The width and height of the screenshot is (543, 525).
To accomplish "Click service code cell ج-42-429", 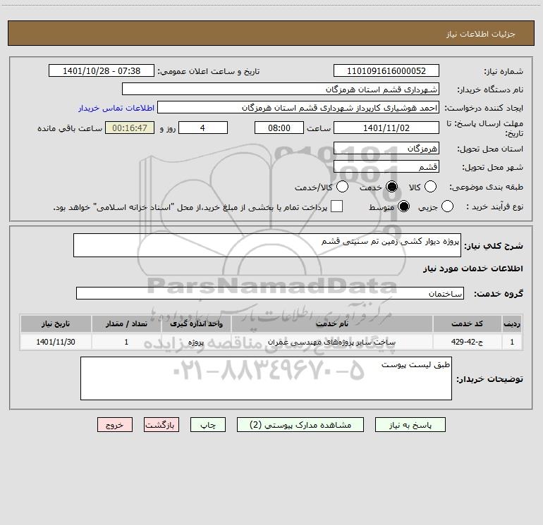I will [467, 342].
